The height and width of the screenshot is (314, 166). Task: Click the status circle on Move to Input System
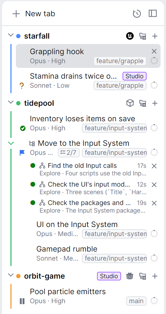[x=154, y=152]
